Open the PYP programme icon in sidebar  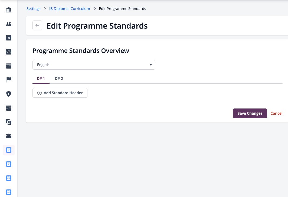(9, 192)
